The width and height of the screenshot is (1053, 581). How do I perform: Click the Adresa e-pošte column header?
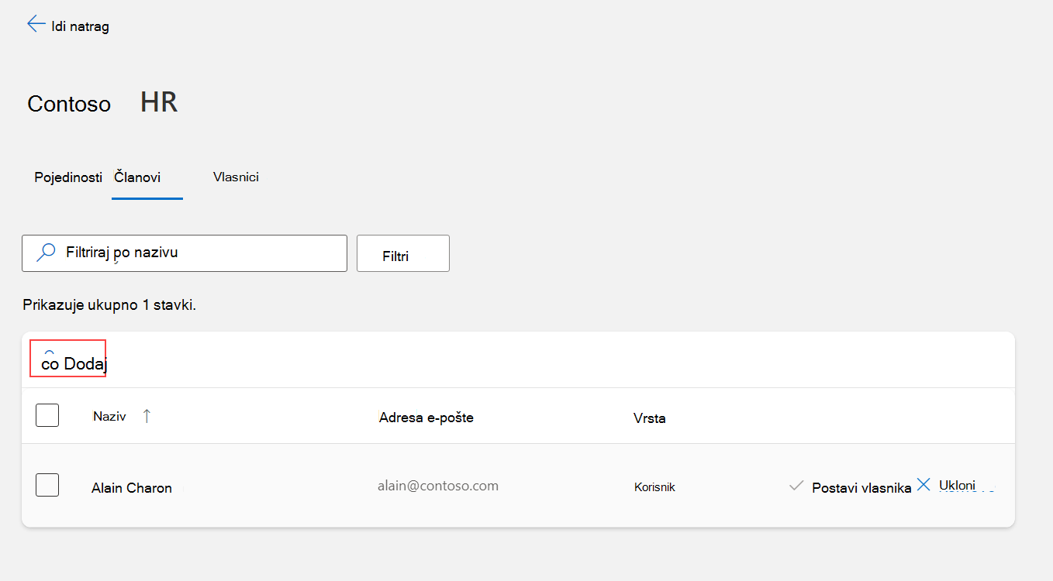[426, 418]
